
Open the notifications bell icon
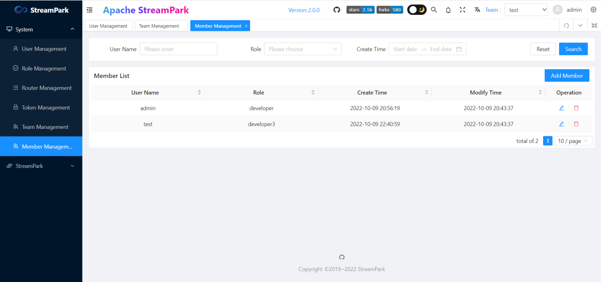click(x=448, y=10)
